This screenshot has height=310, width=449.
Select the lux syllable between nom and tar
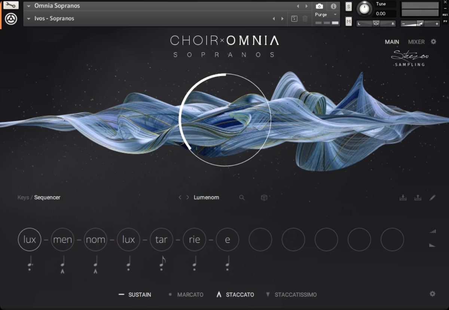coord(128,240)
